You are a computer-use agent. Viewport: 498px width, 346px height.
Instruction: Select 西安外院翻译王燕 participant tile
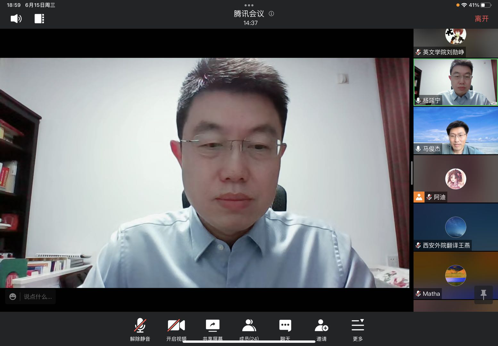[x=455, y=227]
